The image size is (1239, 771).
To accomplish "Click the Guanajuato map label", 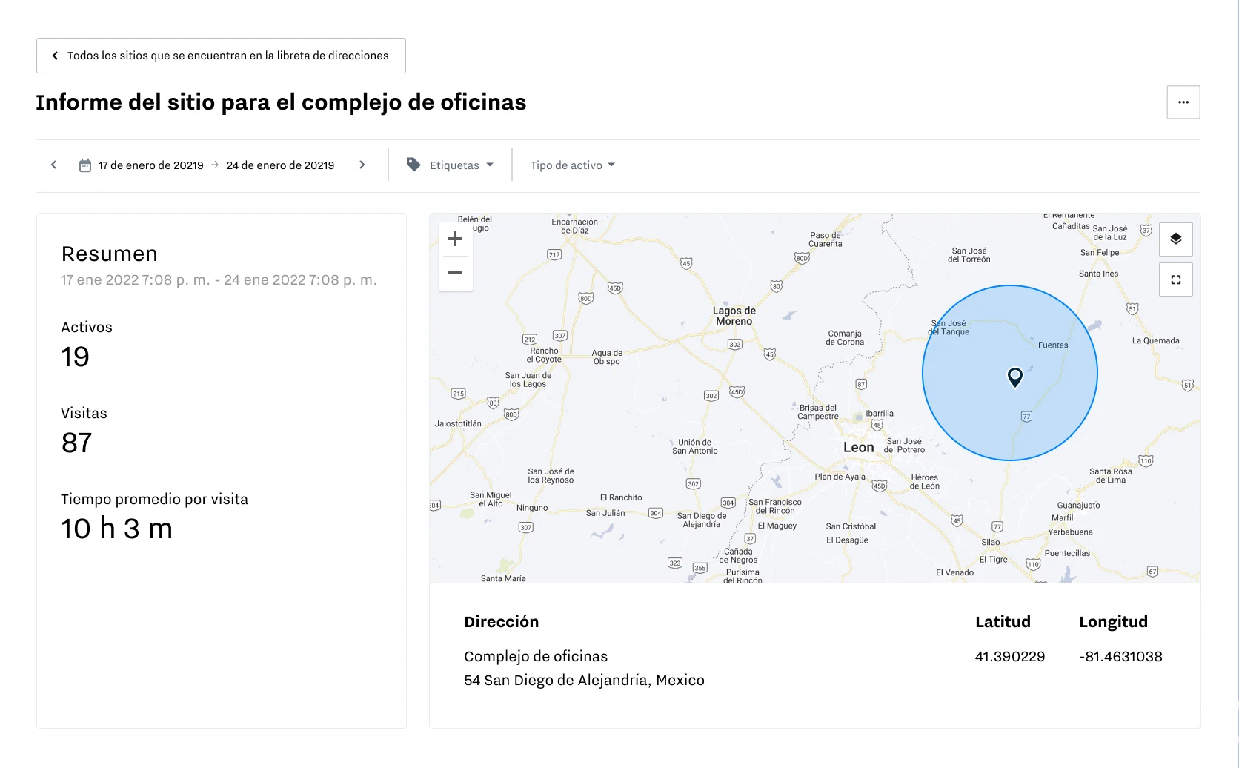I will click(1079, 506).
